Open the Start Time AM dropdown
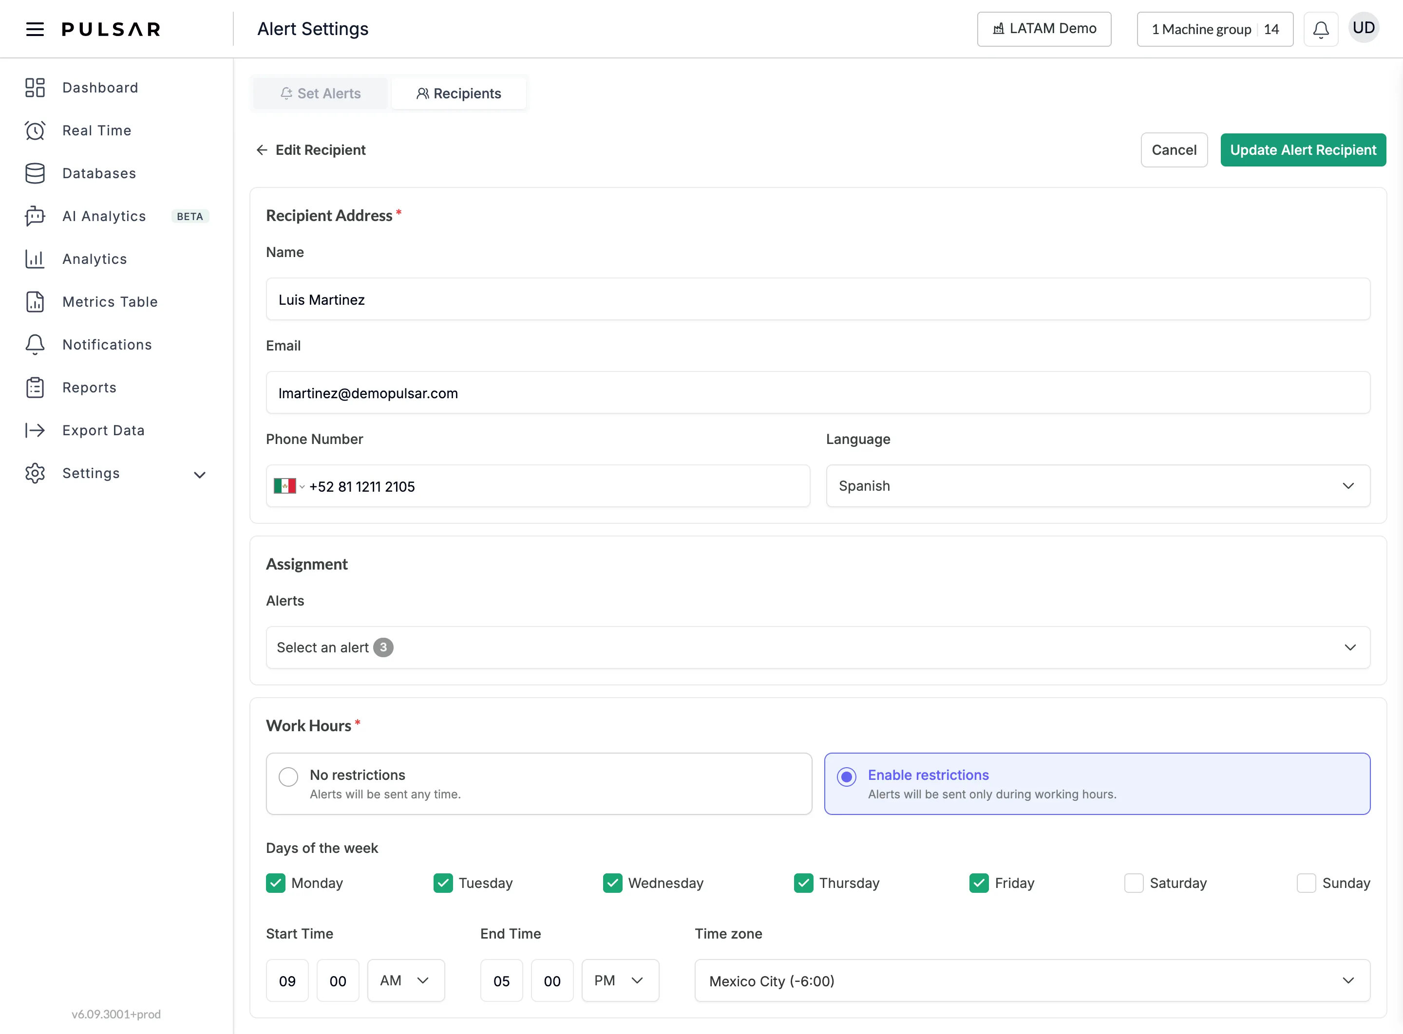1403x1034 pixels. pos(406,980)
